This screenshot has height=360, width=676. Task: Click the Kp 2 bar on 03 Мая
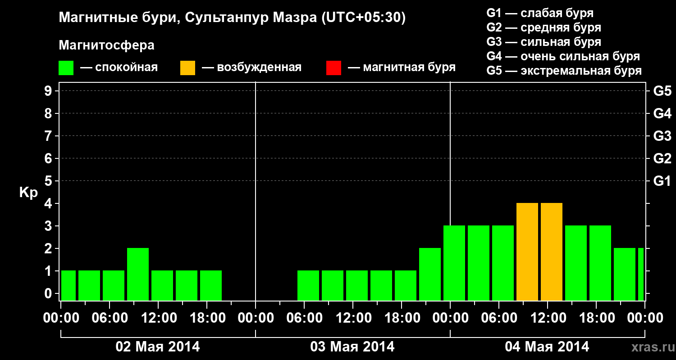(430, 274)
